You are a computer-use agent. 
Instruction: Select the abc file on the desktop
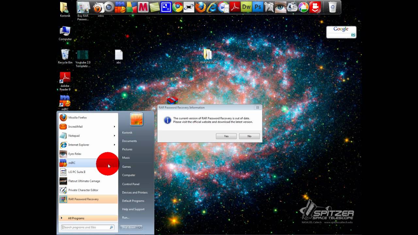point(119,56)
